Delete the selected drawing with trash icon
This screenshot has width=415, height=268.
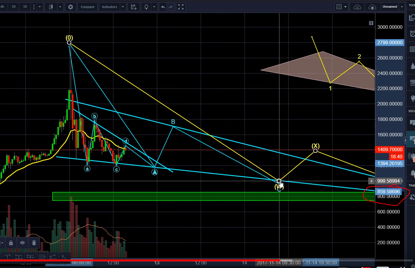[34, 243]
